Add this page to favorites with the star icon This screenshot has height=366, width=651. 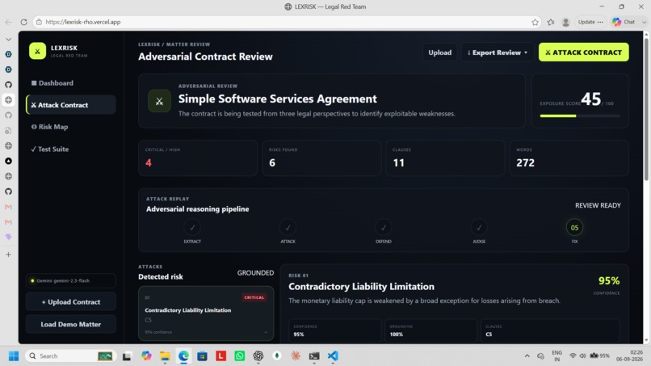(535, 22)
